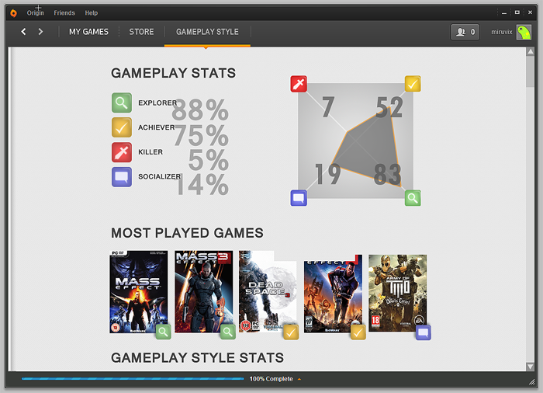Click the KILLER label
The image size is (543, 393).
(x=150, y=152)
